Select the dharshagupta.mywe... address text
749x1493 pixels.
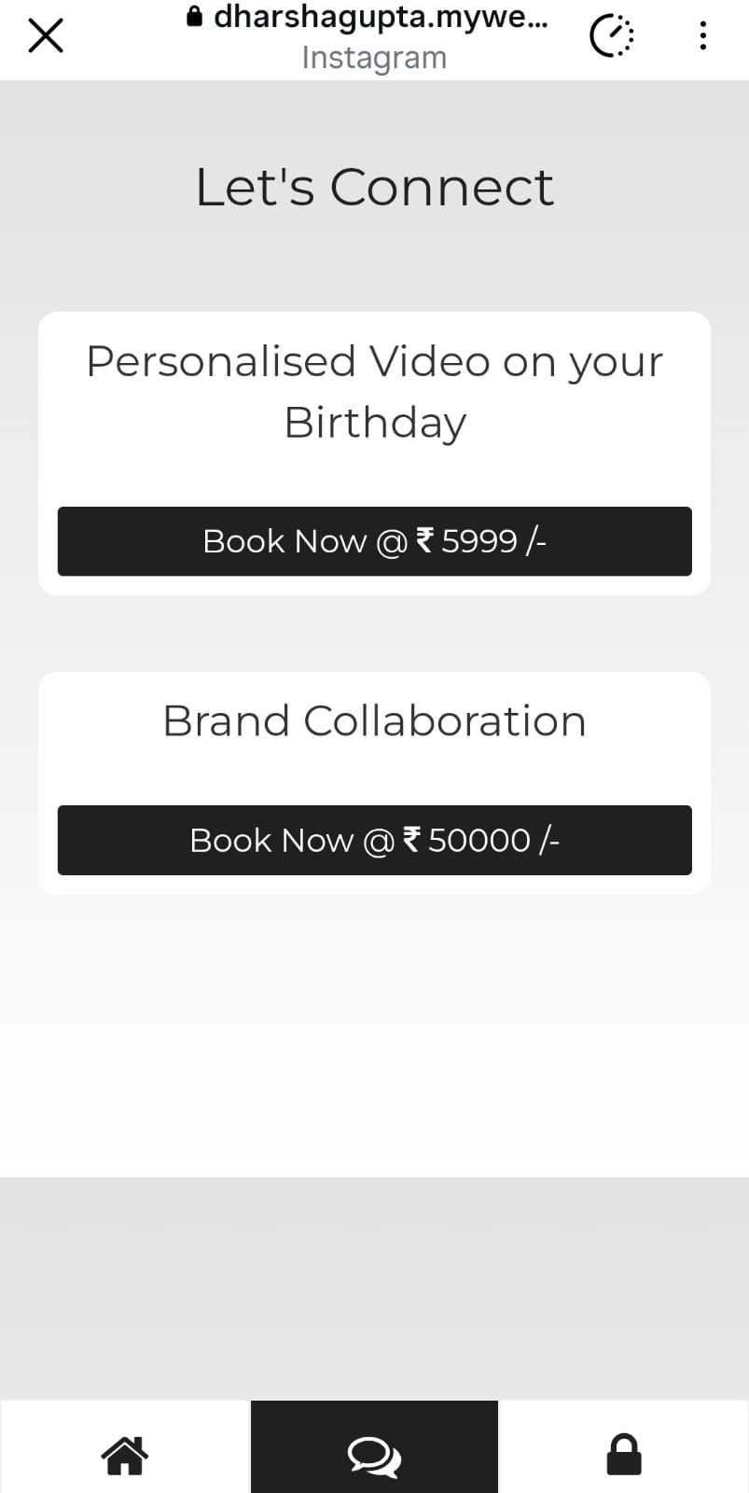tap(381, 17)
